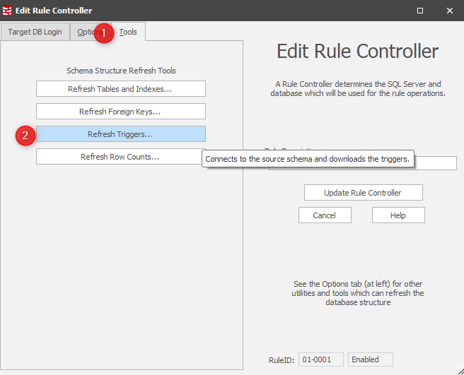Focus the Rule Description text field
Screen dimensions: 464x375
click(x=435, y=163)
